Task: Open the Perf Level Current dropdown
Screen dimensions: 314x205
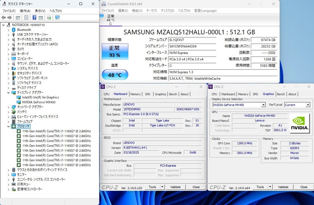Action: pos(307,105)
